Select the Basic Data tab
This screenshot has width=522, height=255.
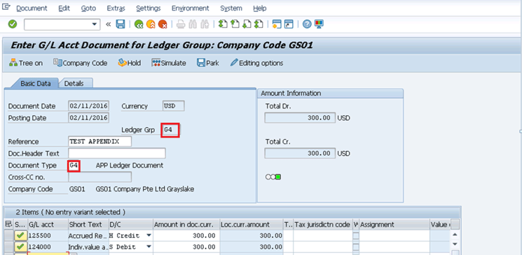click(35, 83)
